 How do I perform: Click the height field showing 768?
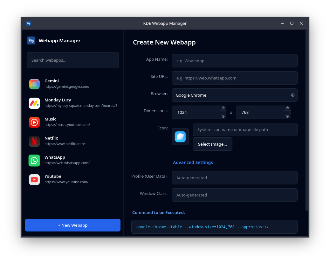tap(260, 112)
